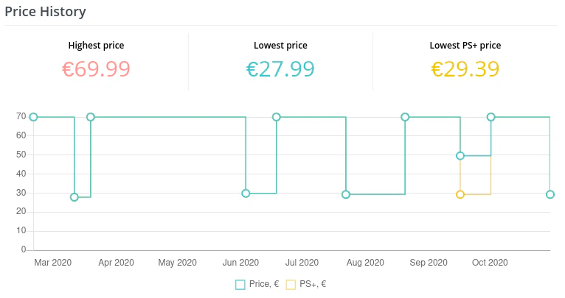Click the €27.99 lowest price value
The image size is (565, 298).
(x=280, y=69)
